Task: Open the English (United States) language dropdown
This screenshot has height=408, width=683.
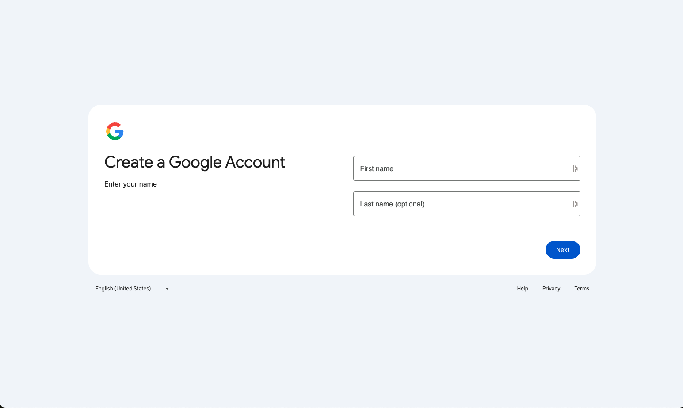Action: tap(131, 289)
